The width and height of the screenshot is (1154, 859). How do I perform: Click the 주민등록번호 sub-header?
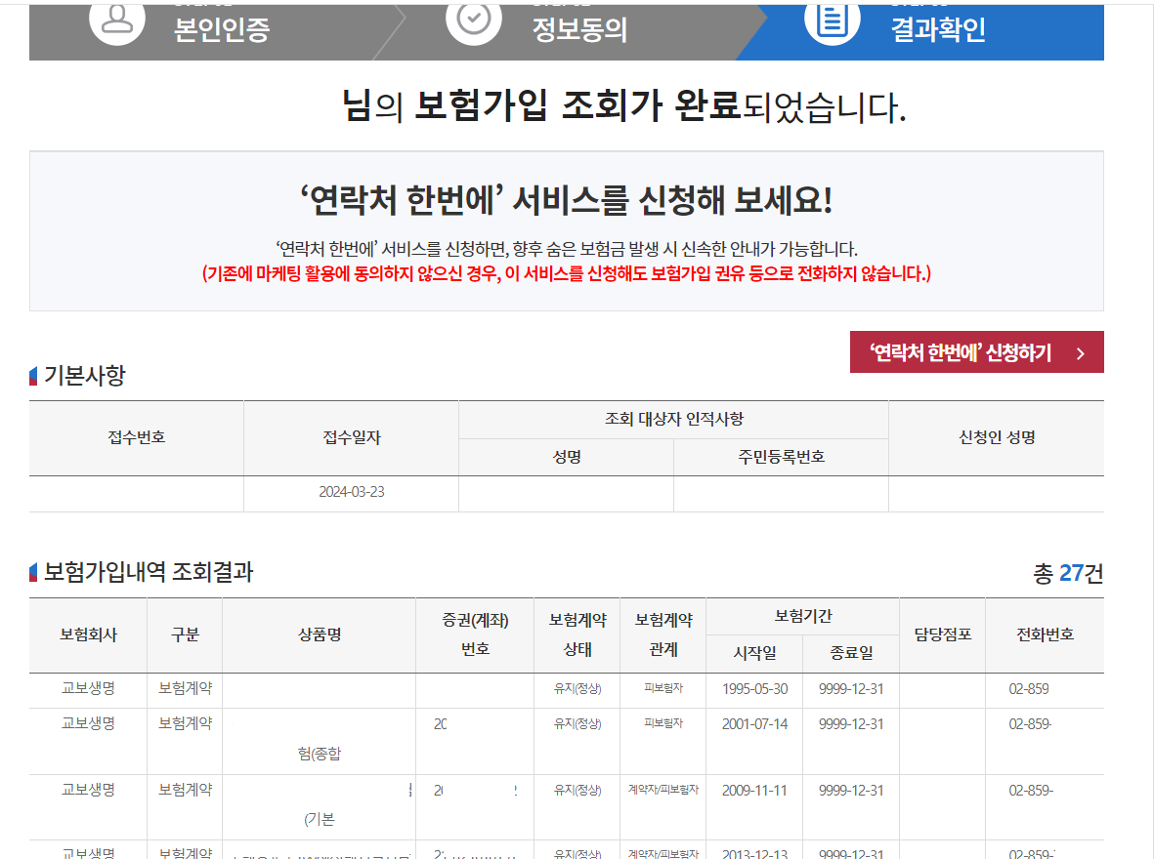pos(782,458)
